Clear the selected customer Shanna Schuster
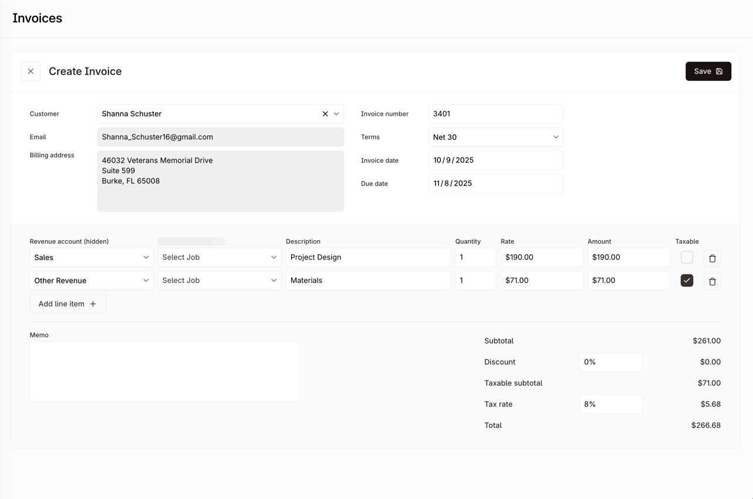The image size is (753, 499). (x=325, y=113)
